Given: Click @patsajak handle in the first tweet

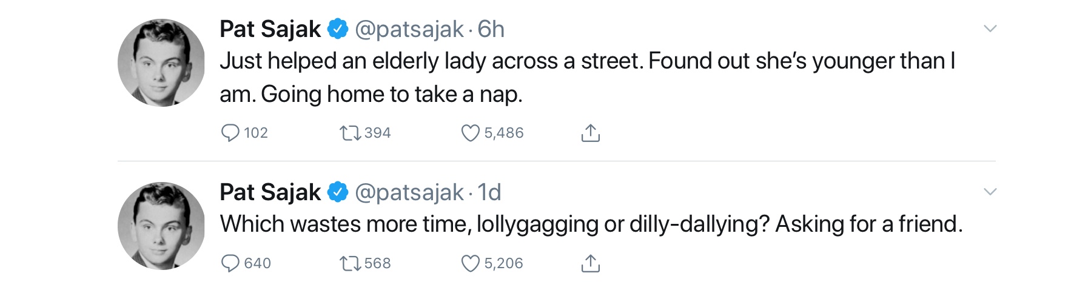Looking at the screenshot, I should pyautogui.click(x=409, y=29).
